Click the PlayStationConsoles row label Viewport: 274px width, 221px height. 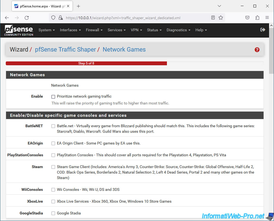[x=25, y=155]
